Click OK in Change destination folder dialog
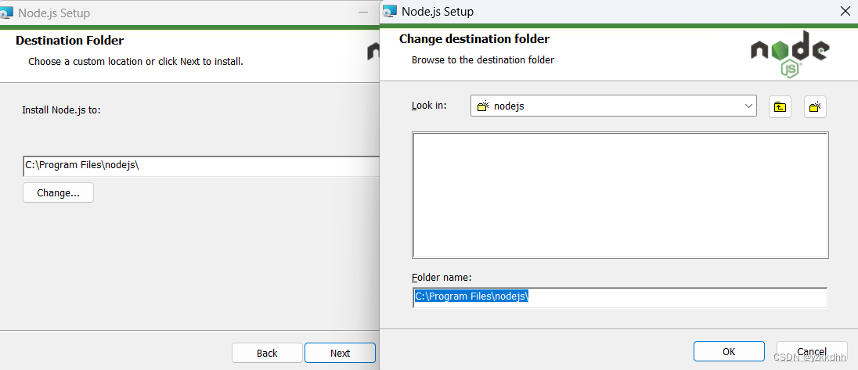The image size is (858, 370). pos(729,351)
